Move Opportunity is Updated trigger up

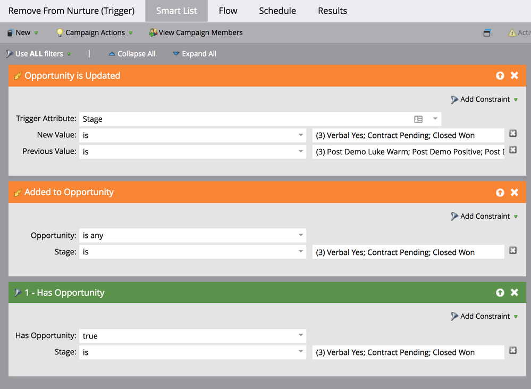click(x=500, y=76)
